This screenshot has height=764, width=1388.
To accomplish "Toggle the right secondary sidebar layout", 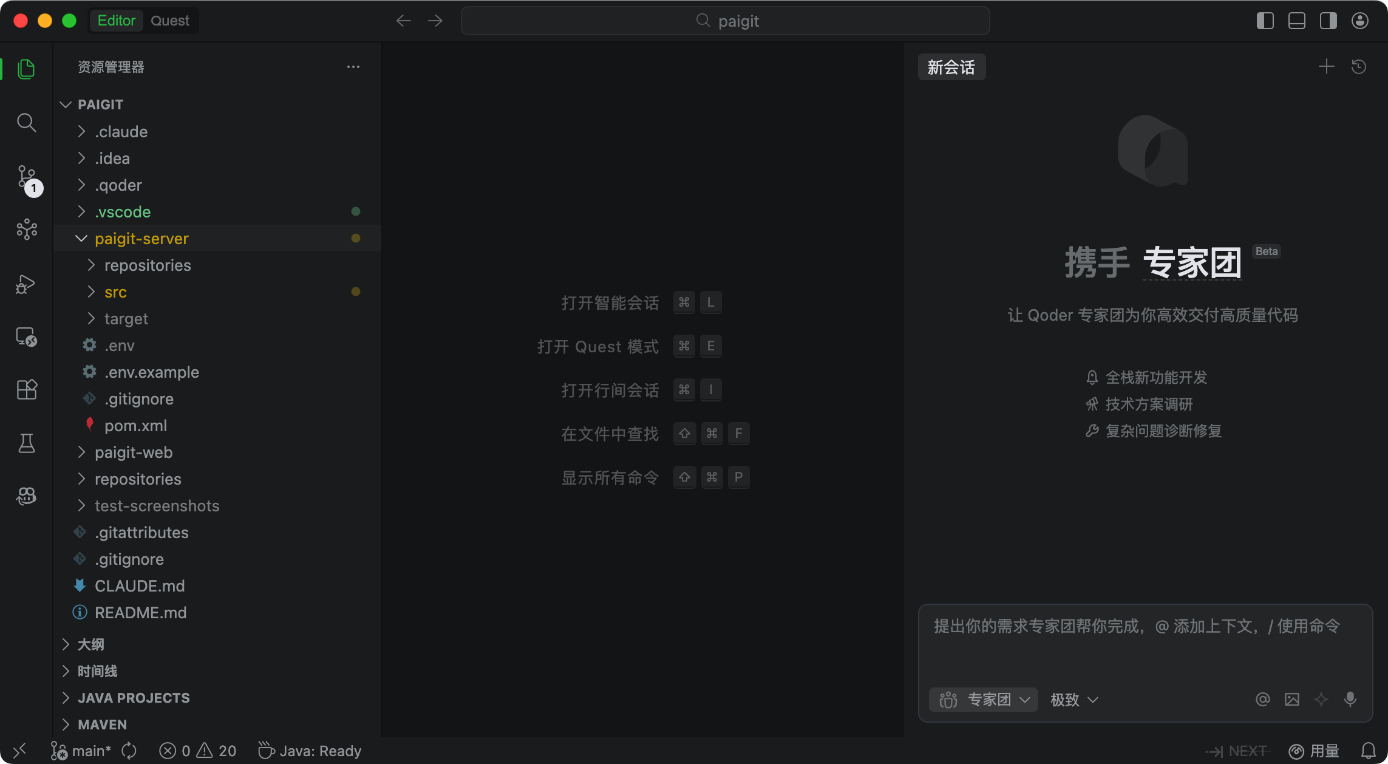I will [1328, 21].
